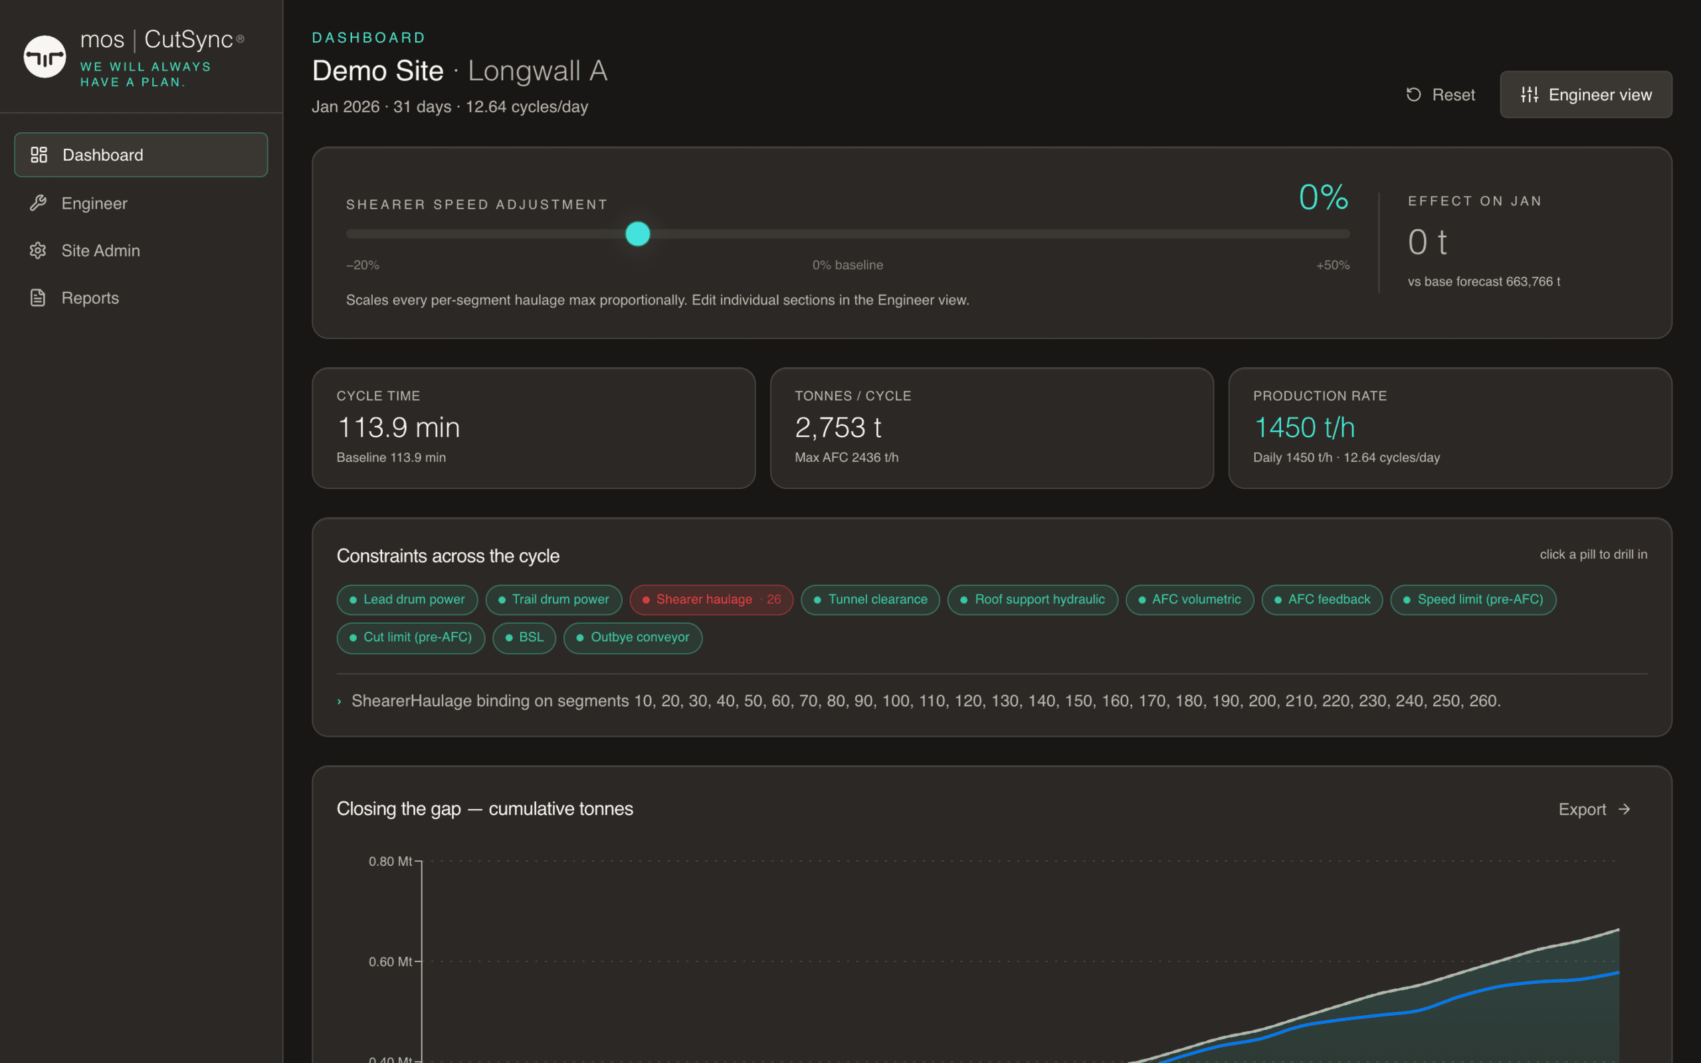
Task: Open the Reports section
Action: (142, 298)
